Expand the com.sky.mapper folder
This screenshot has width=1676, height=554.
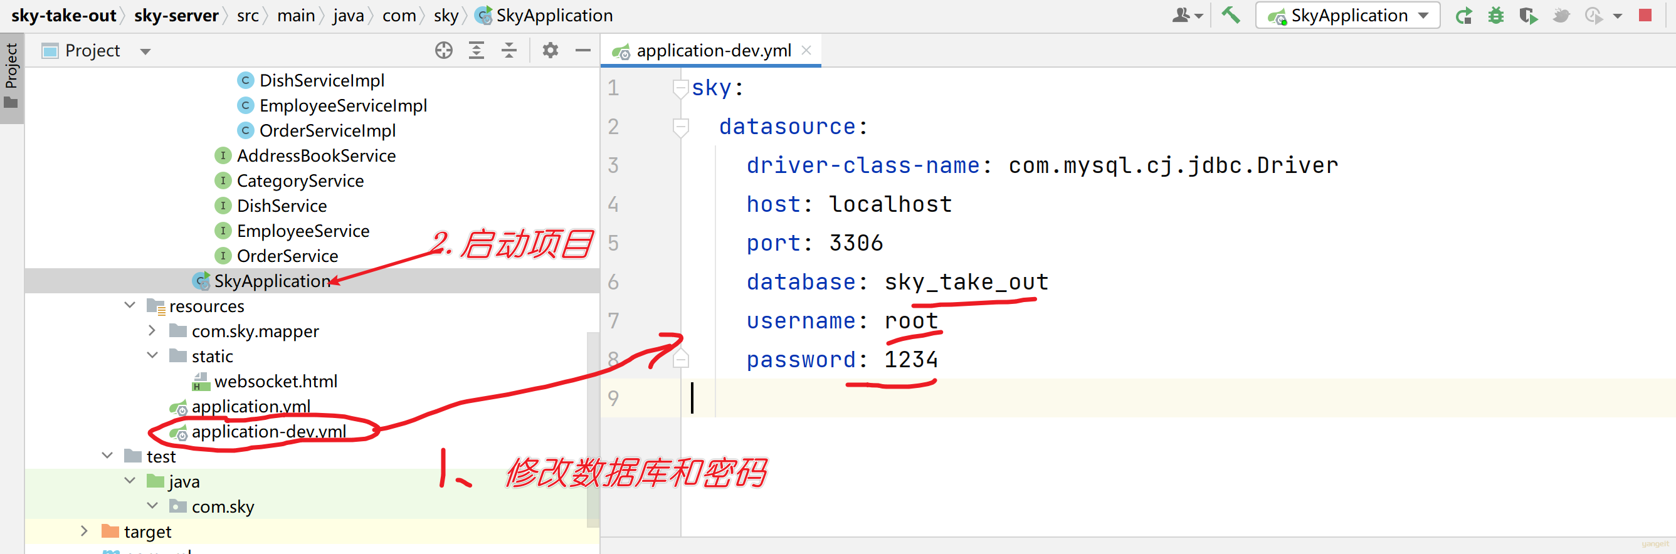152,330
